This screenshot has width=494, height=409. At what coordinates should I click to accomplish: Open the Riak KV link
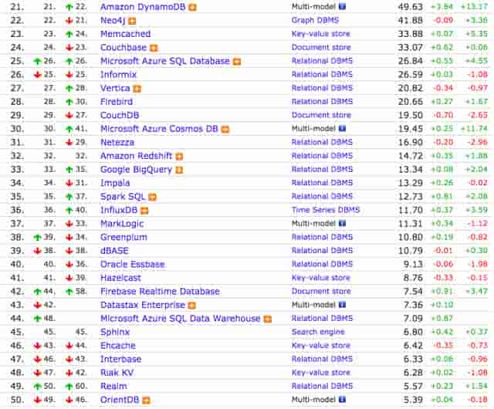click(x=117, y=373)
